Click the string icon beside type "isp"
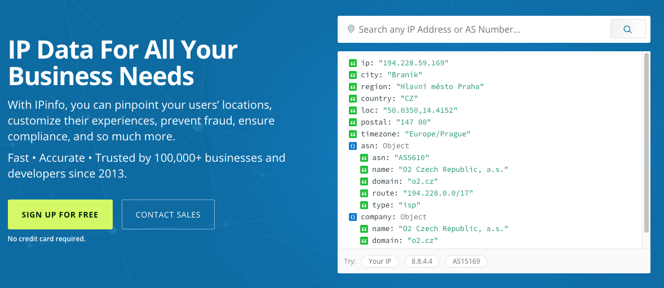Screen dimensions: 664x288 click(x=364, y=205)
